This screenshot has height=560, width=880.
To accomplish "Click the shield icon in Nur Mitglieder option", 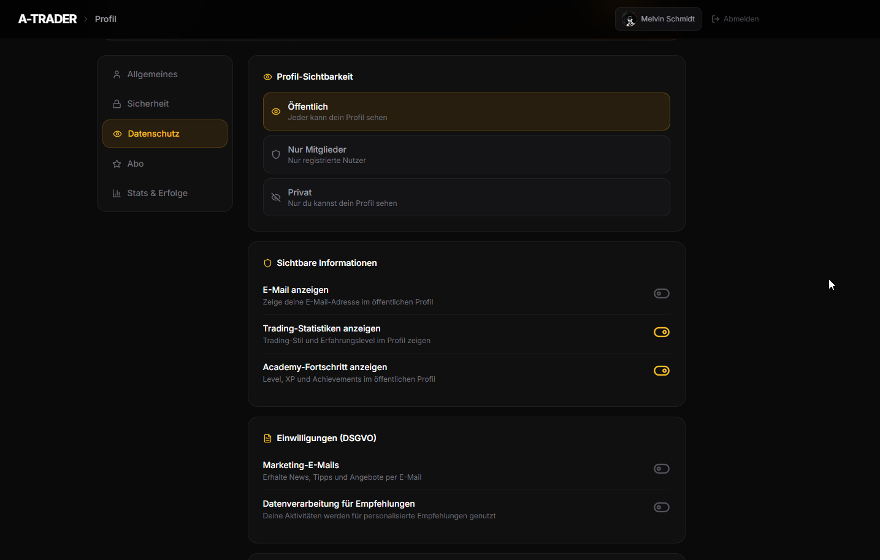I will pyautogui.click(x=276, y=154).
